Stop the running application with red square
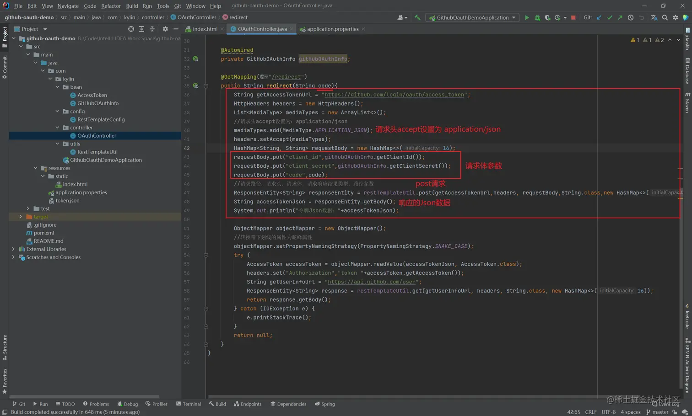 click(573, 17)
